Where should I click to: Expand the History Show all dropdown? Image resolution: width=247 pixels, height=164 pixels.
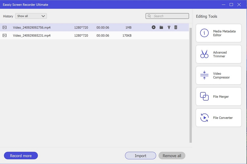point(31,16)
